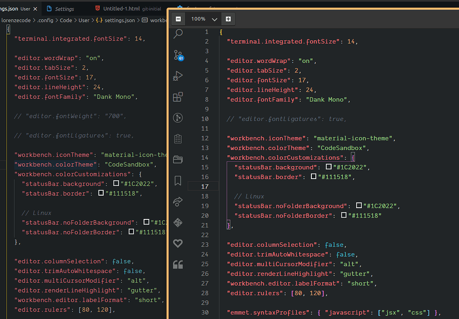Image resolution: width=459 pixels, height=319 pixels.
Task: Click the bookmark icon
Action: (178, 180)
